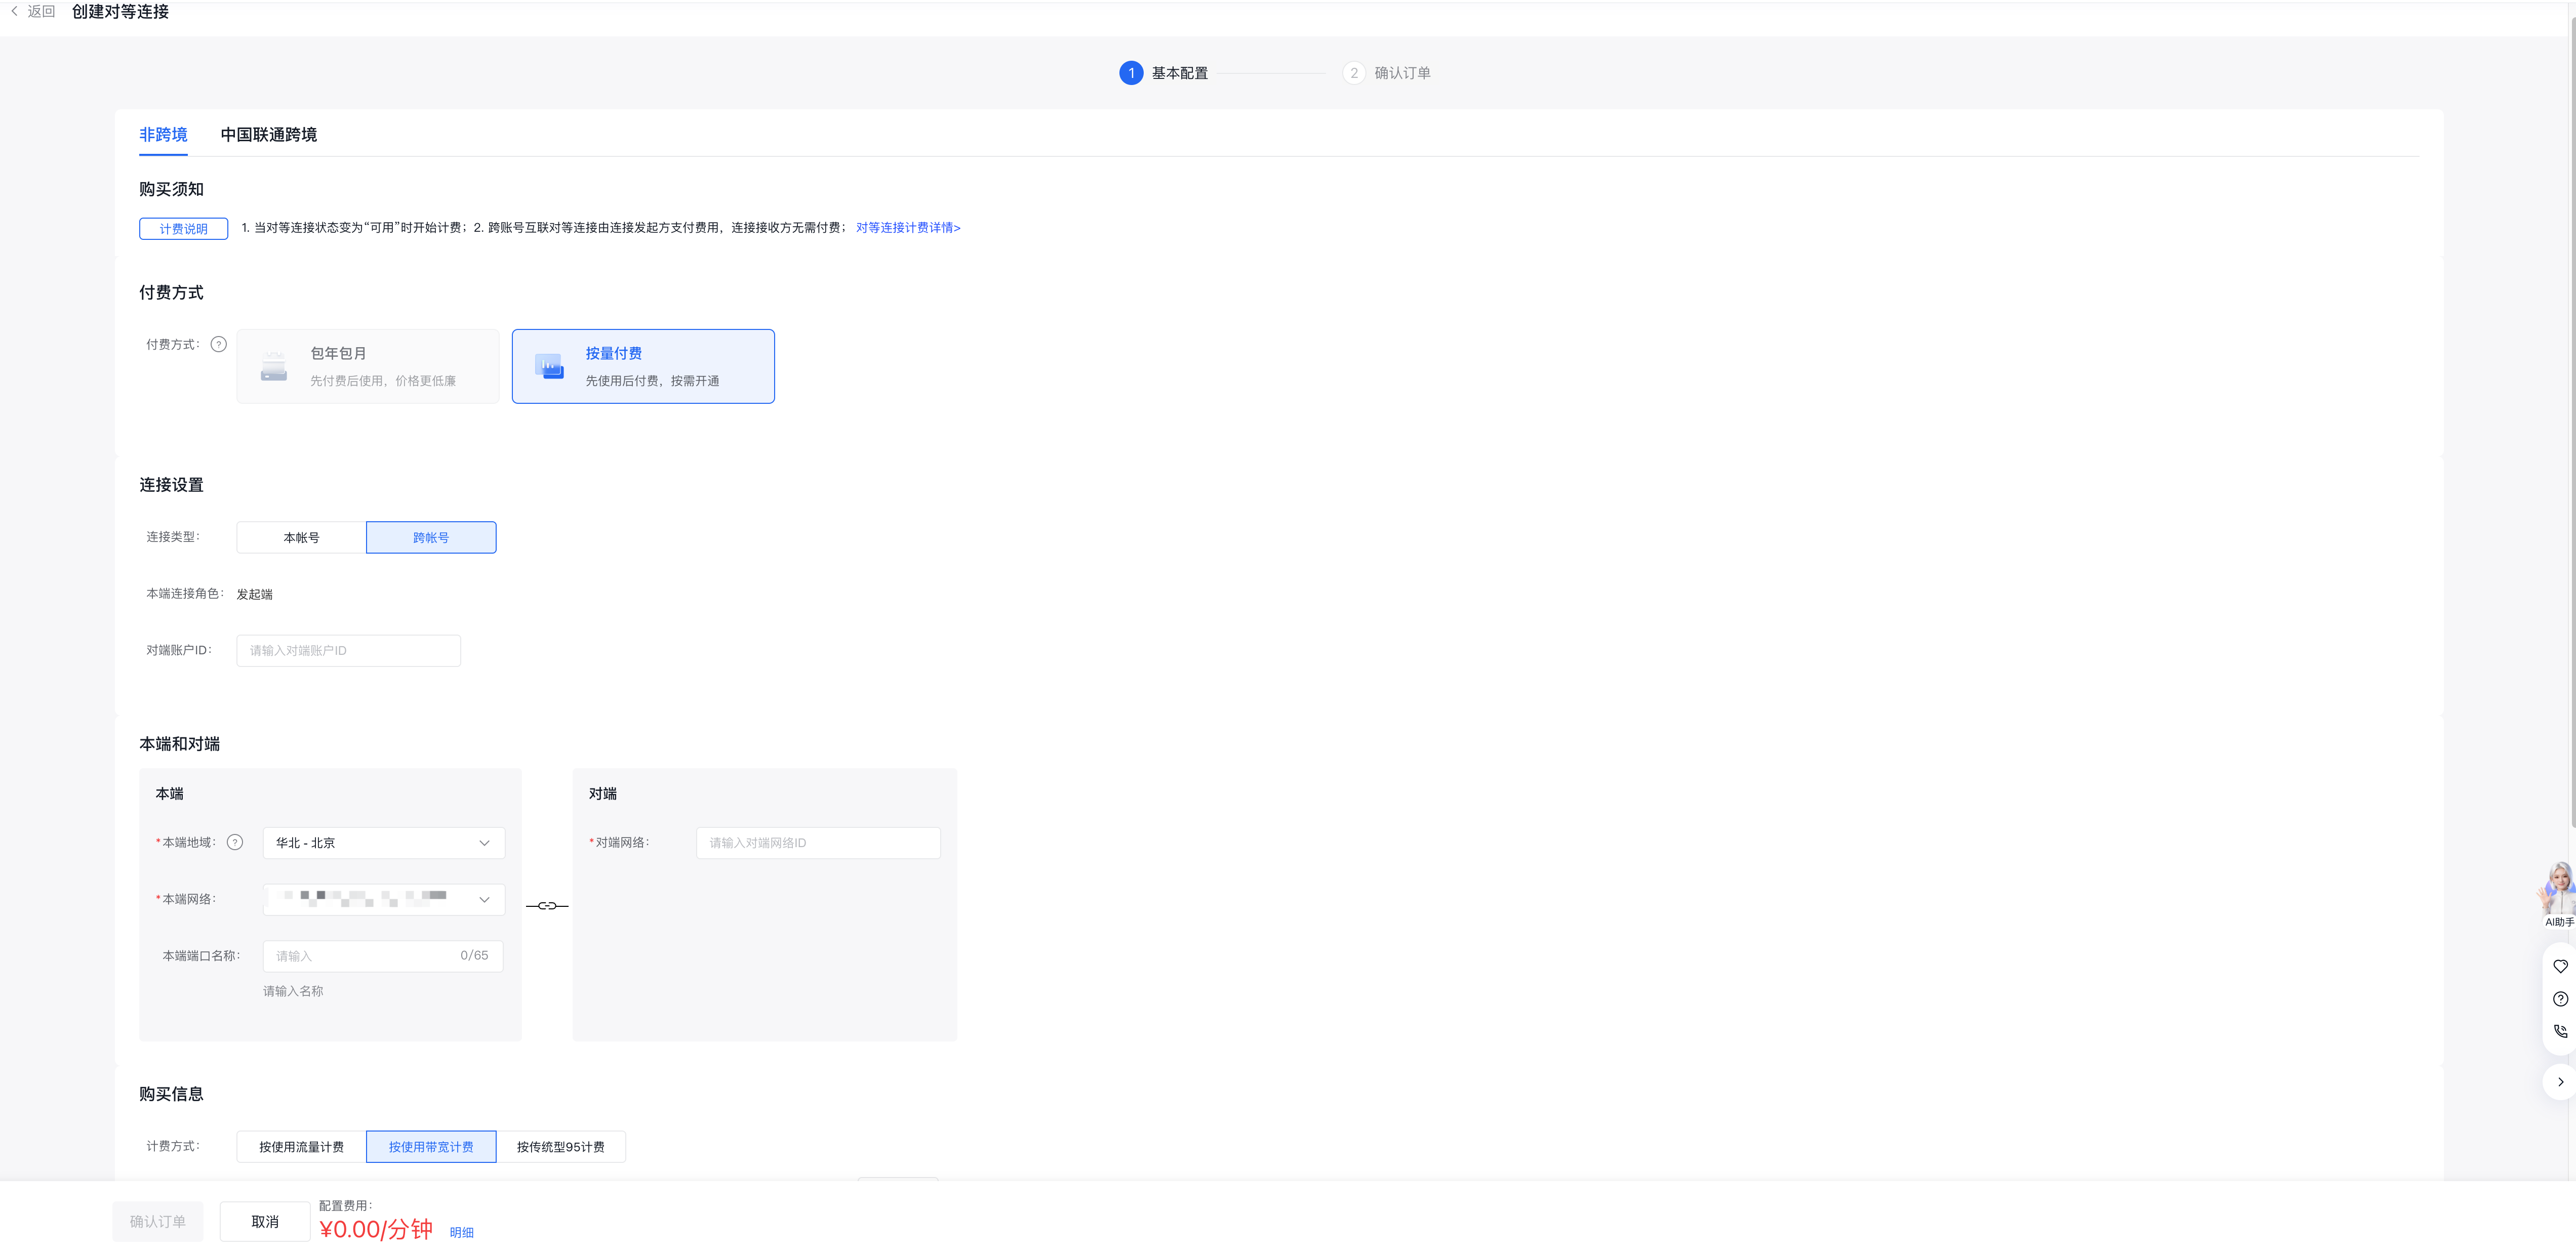Click the 确认订单 button at the bottom
This screenshot has height=1255, width=2576.
(158, 1222)
